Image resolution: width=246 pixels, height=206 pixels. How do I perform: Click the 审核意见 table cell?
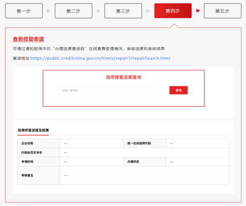pyautogui.click(x=39, y=176)
